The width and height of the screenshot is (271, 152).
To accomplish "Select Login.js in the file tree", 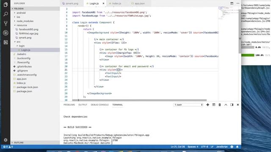I will pyautogui.click(x=26, y=50).
